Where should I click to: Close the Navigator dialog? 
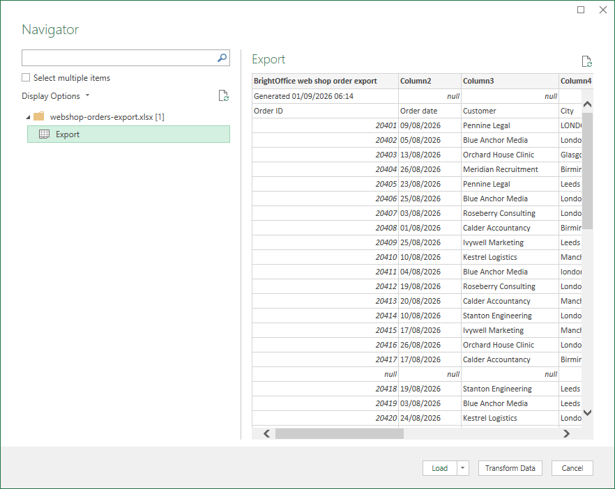point(603,10)
